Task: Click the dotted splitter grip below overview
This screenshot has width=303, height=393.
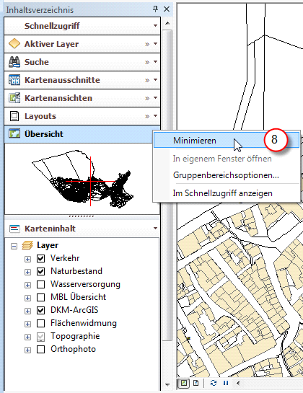Action: (82, 216)
